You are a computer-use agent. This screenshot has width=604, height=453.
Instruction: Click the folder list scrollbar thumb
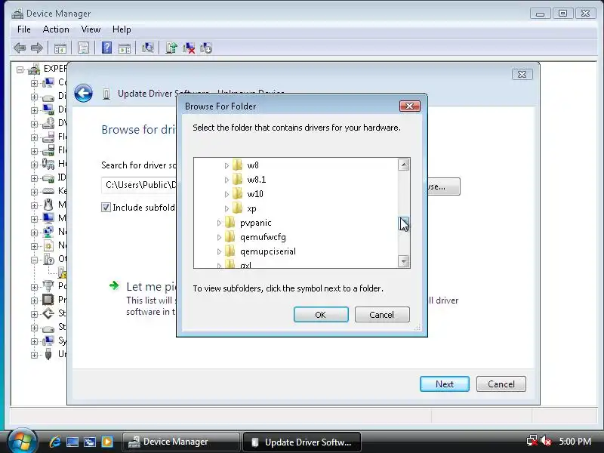[403, 223]
